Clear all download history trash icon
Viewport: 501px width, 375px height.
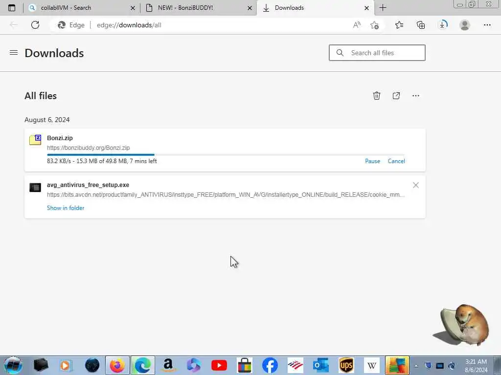click(377, 96)
